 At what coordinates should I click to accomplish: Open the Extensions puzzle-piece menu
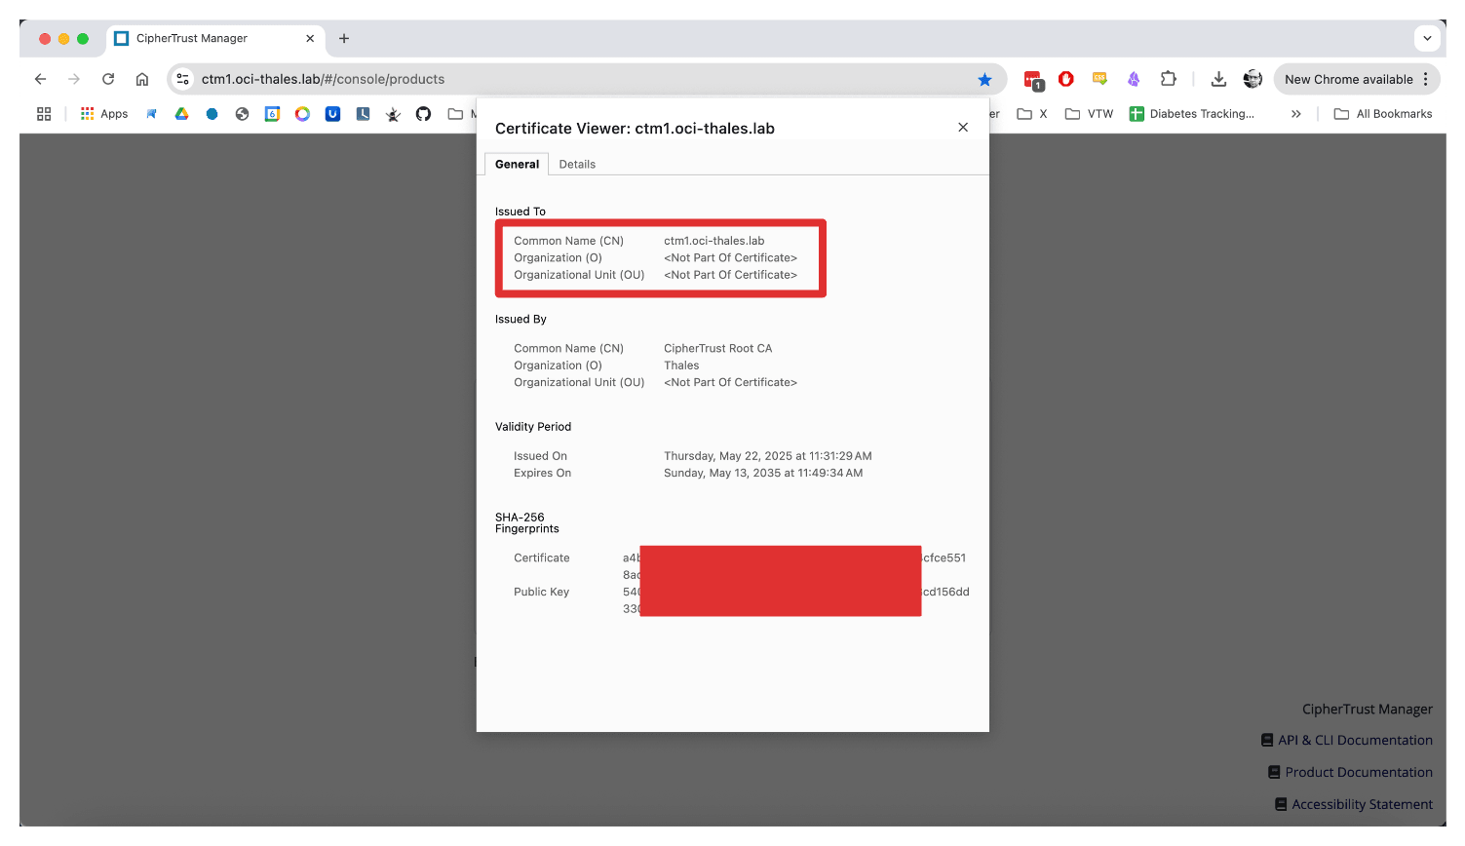pos(1168,79)
